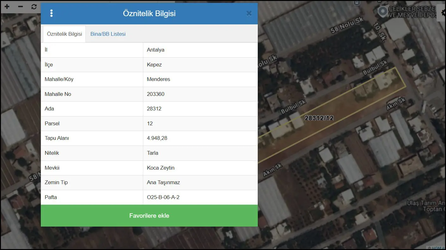This screenshot has height=250, width=446.
Task: Open the three-dot menu in dialog header
Action: coord(51,13)
